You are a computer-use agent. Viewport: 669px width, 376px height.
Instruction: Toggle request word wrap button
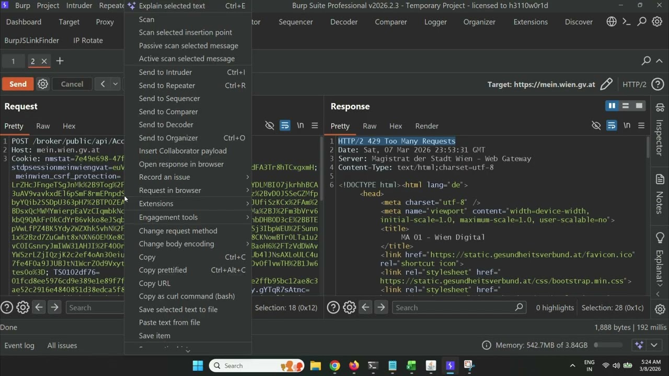[285, 126]
